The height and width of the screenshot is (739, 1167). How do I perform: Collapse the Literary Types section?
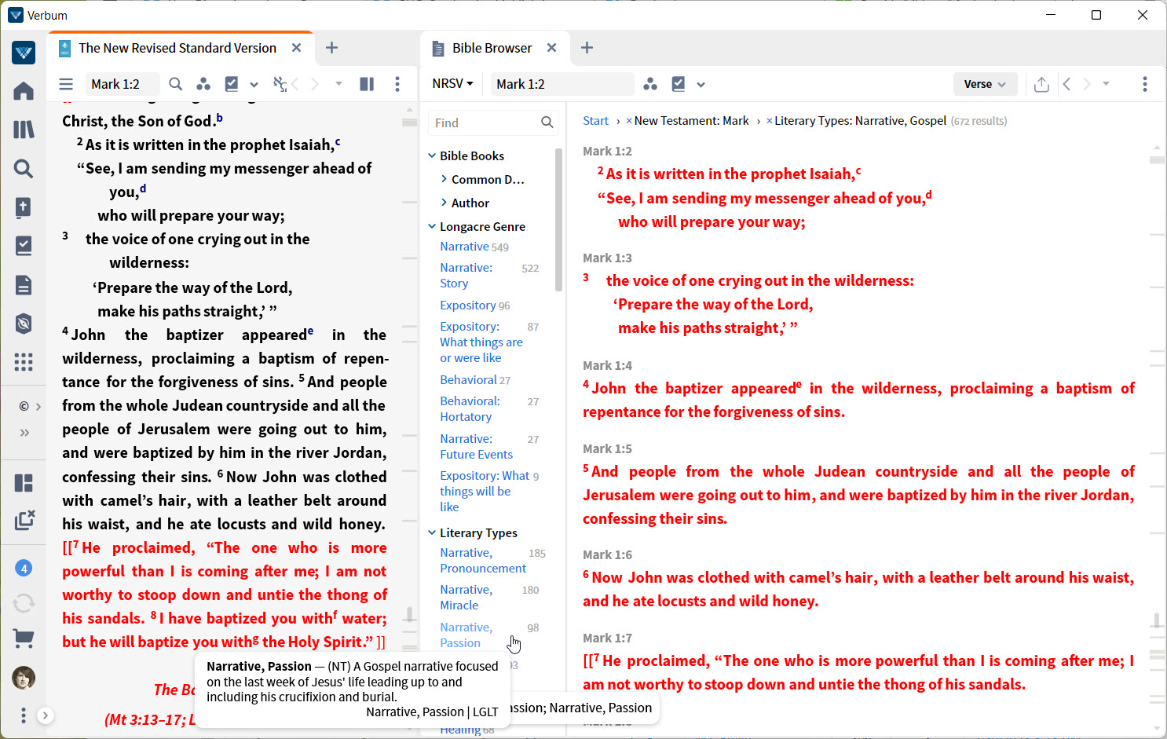432,532
